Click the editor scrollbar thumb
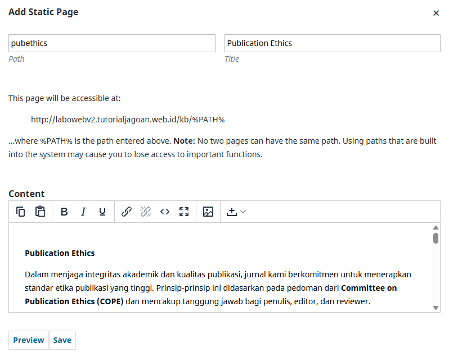Screen dimensions: 449x357 [435, 238]
